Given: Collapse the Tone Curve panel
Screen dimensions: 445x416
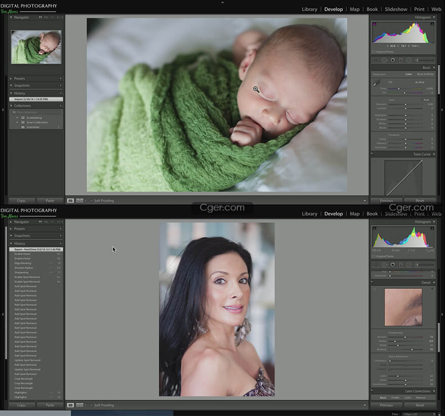Looking at the screenshot, I should pyautogui.click(x=434, y=154).
